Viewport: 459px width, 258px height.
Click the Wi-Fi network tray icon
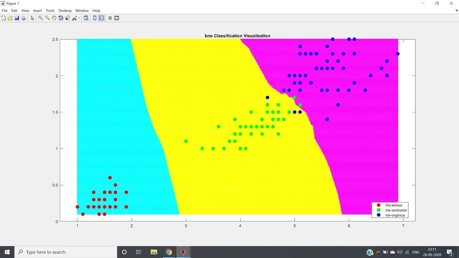407,252
